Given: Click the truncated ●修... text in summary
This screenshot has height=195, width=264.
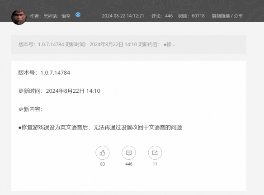Looking at the screenshot, I should (x=170, y=44).
